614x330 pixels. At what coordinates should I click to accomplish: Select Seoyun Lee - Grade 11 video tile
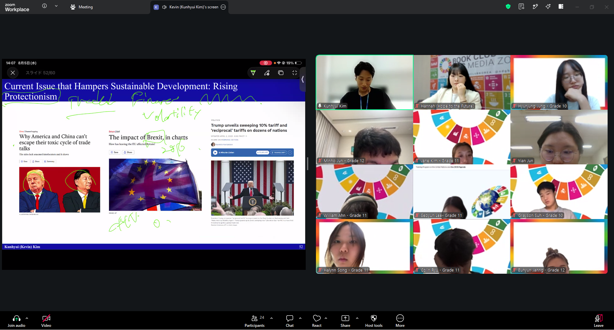click(x=462, y=192)
